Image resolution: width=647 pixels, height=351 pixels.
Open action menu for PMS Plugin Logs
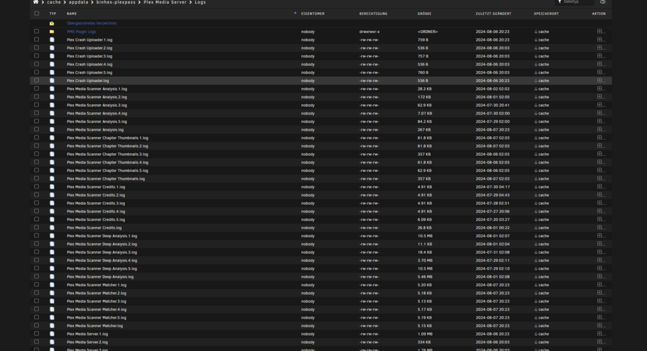coord(600,31)
